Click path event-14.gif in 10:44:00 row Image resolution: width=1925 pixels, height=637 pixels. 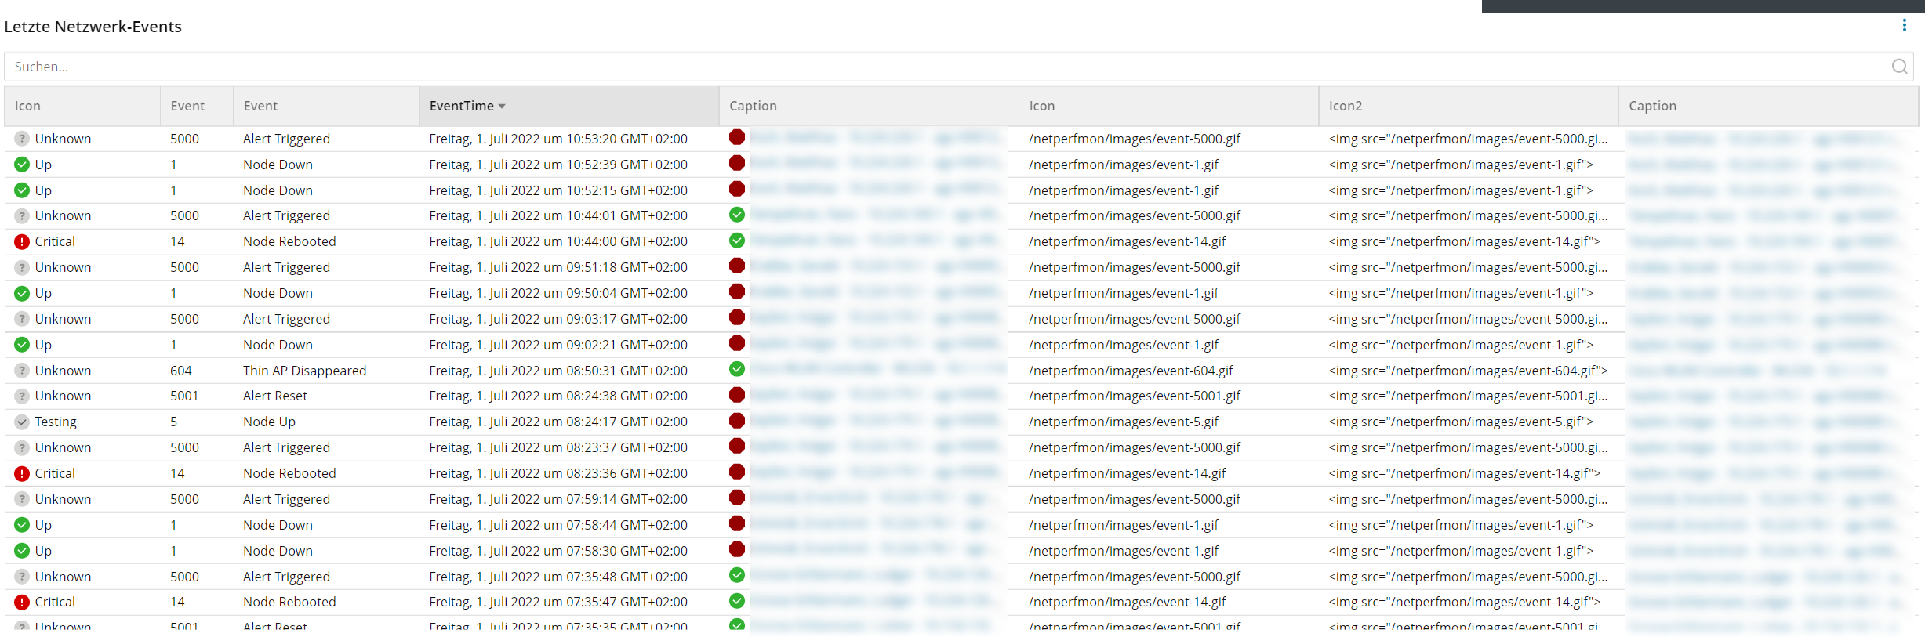click(x=1127, y=241)
